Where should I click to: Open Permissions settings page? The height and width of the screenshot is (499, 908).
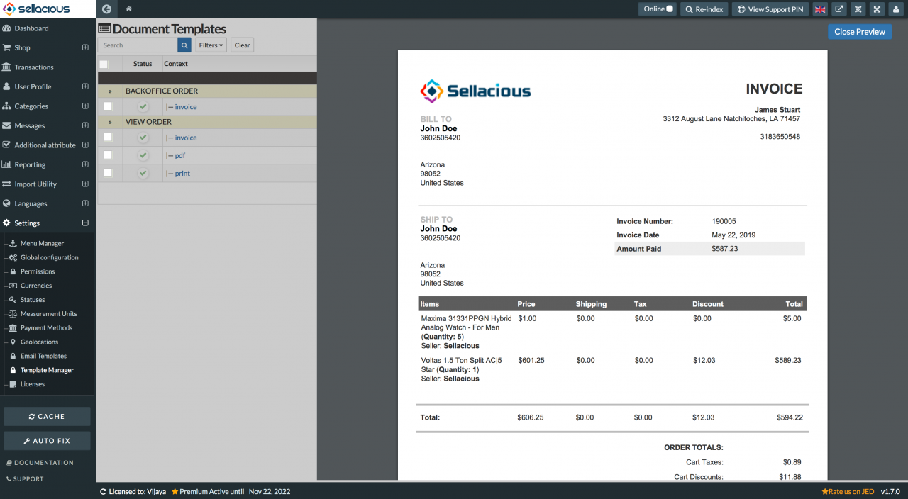click(38, 271)
